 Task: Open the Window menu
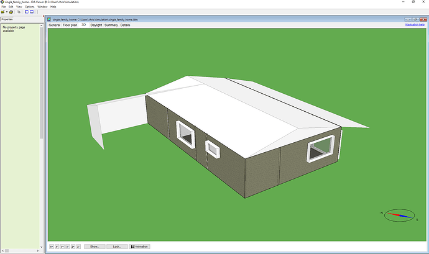[42, 7]
